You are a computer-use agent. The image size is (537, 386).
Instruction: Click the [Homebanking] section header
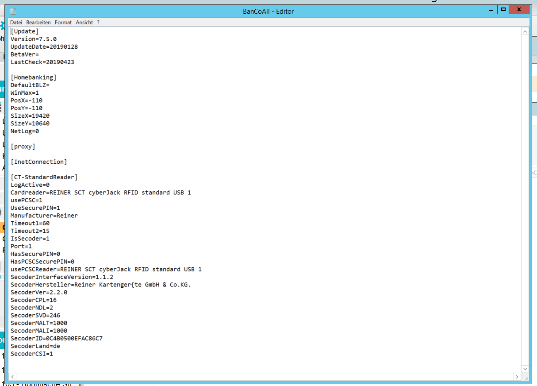click(34, 77)
